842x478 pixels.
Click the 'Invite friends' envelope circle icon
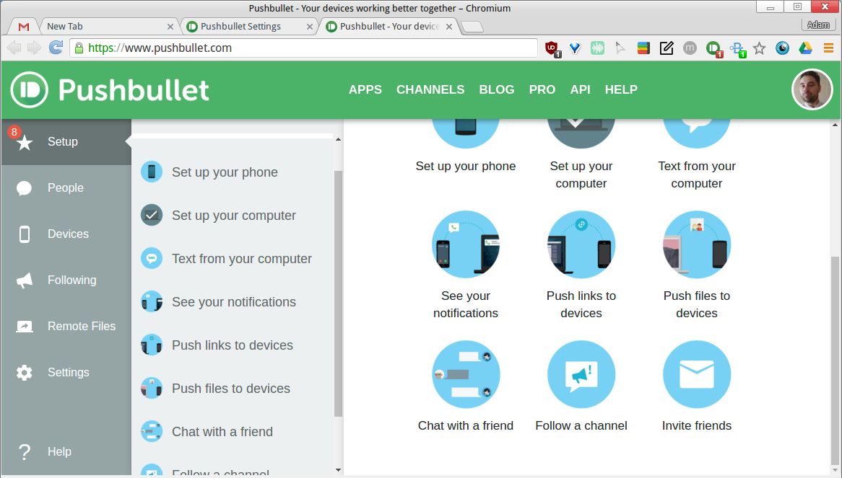tap(696, 374)
